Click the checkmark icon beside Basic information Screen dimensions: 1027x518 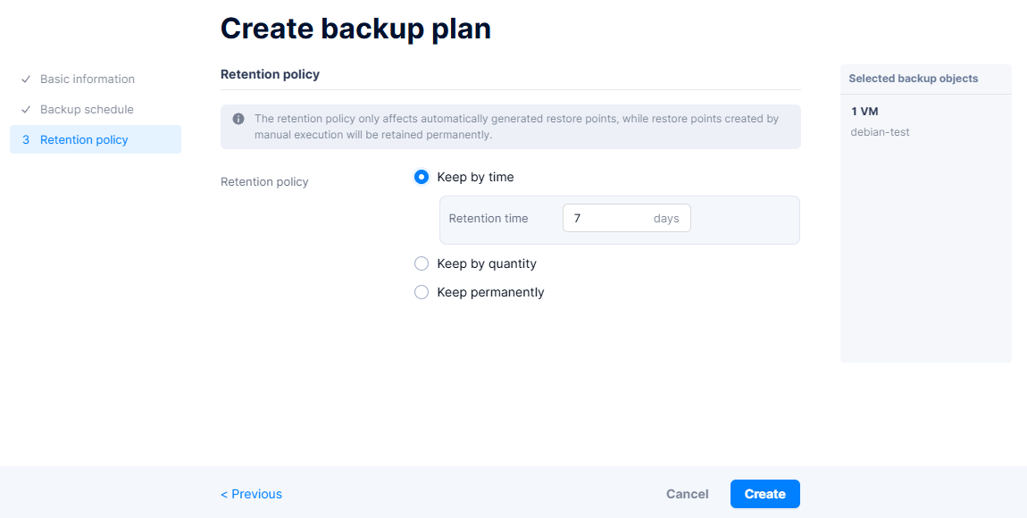pyautogui.click(x=26, y=79)
